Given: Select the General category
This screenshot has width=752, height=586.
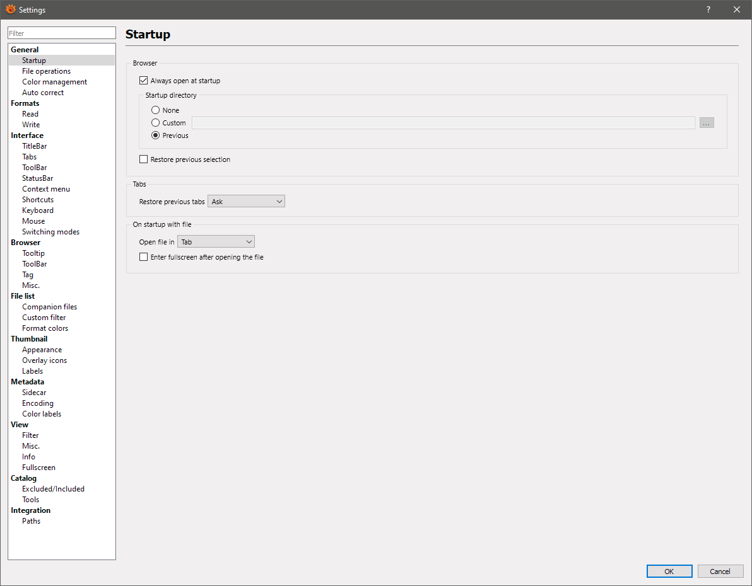Looking at the screenshot, I should [x=25, y=49].
